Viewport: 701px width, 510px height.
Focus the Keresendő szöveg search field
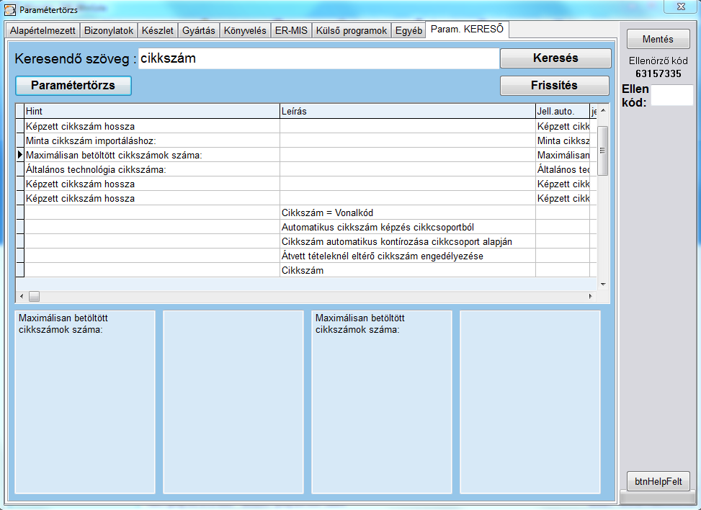tap(318, 58)
